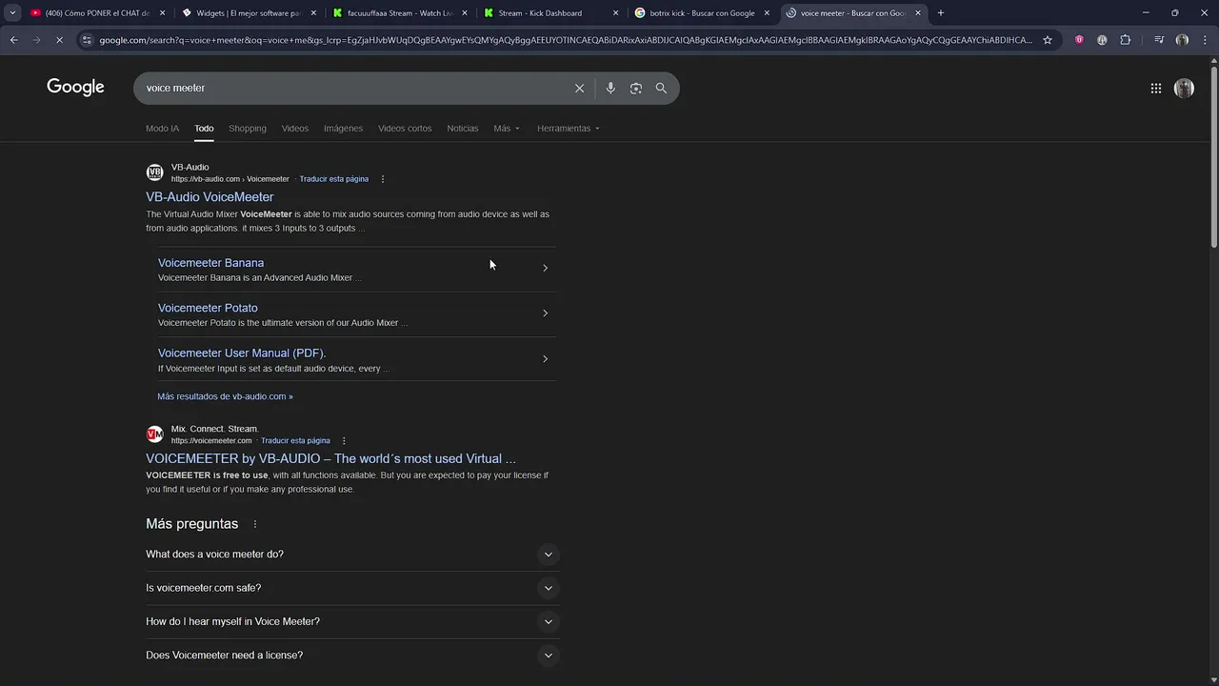Open the Google account avatar

[x=1184, y=88]
